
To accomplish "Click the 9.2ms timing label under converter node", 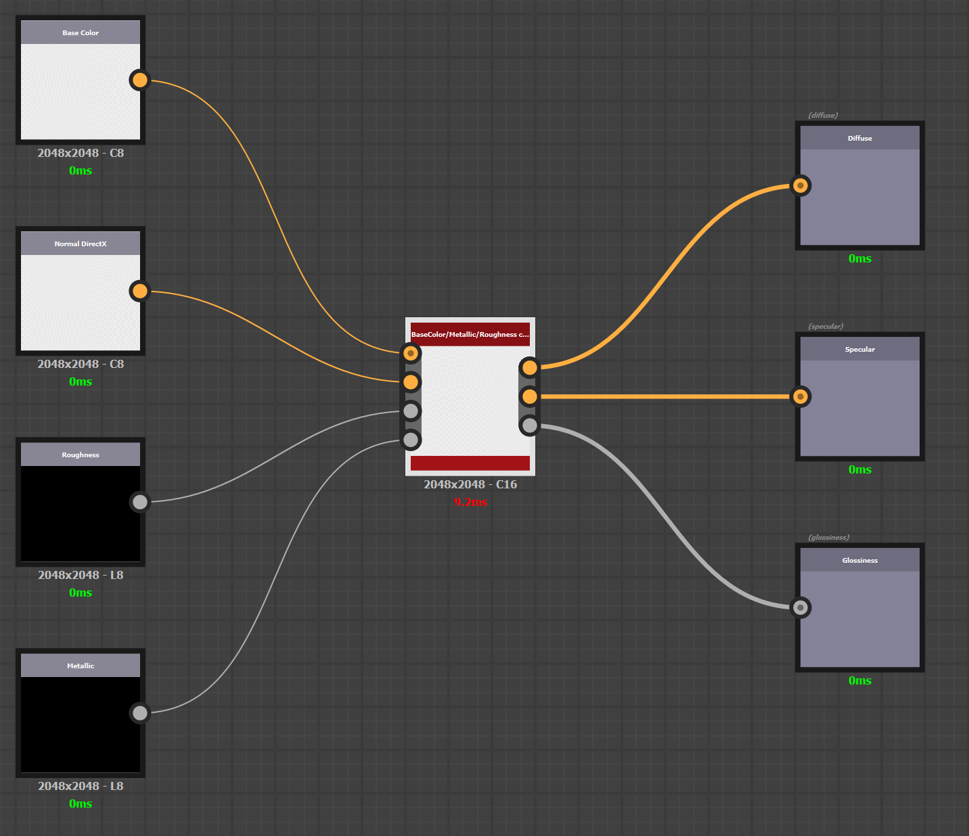I will (x=470, y=503).
